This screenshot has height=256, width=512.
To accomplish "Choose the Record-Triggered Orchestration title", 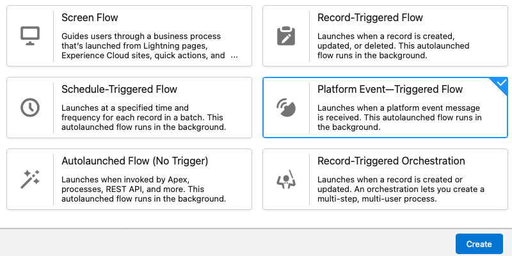I will 391,161.
